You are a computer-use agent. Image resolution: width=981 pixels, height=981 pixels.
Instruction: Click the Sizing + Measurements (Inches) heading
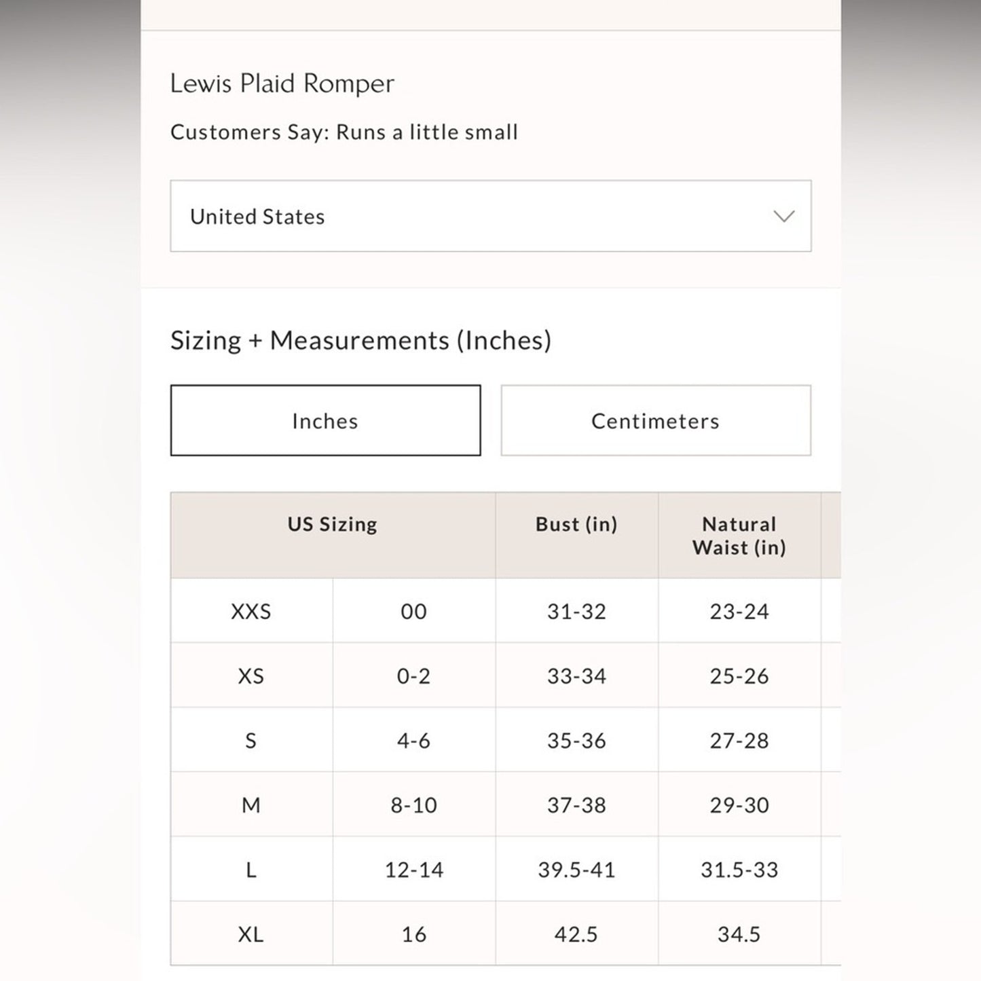360,340
